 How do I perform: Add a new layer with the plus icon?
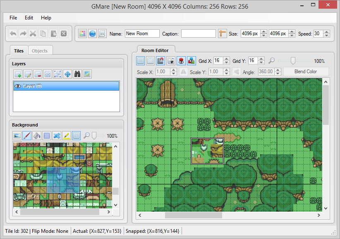[x=18, y=74]
